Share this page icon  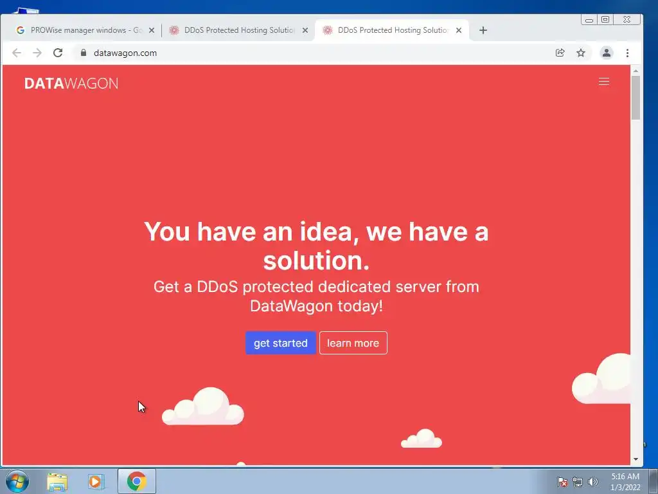(x=560, y=53)
